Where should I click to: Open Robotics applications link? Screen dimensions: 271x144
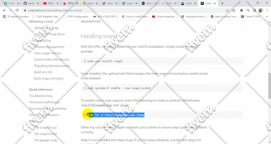(44, 115)
